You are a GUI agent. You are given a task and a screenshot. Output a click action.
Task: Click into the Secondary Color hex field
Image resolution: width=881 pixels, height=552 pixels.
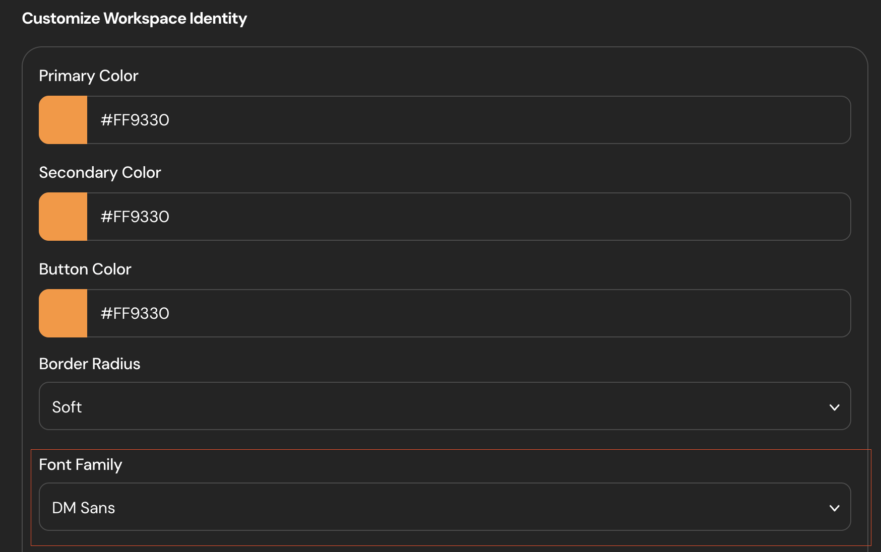(469, 217)
